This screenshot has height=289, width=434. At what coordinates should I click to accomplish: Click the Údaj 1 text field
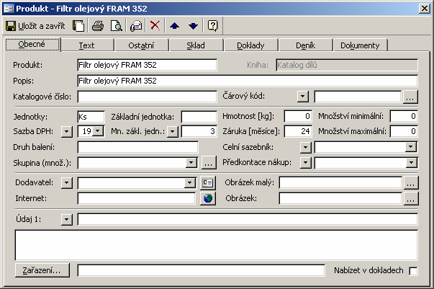(x=248, y=219)
